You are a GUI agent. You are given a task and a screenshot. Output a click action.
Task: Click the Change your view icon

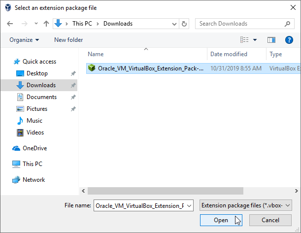(244, 40)
